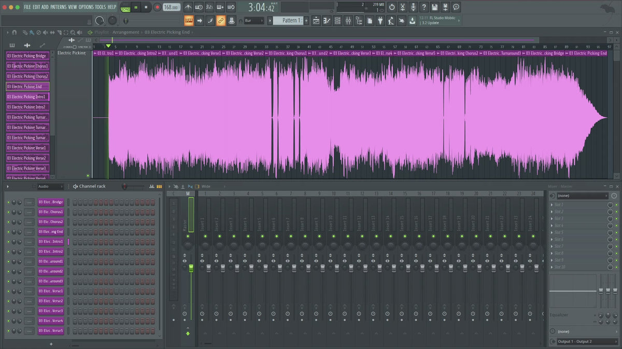The image size is (622, 349).
Task: Toggle the Insert 1 mixer track mute
Action: click(x=205, y=236)
